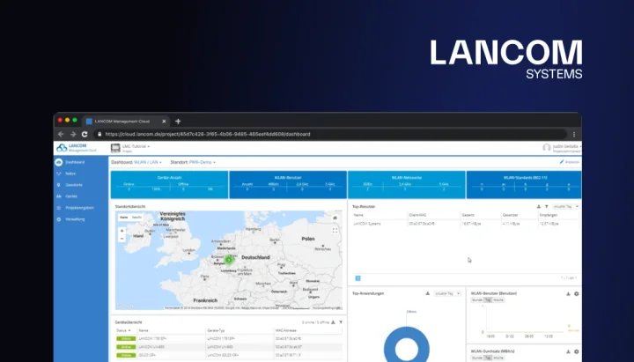Switch map to Satellit view

pyautogui.click(x=136, y=218)
